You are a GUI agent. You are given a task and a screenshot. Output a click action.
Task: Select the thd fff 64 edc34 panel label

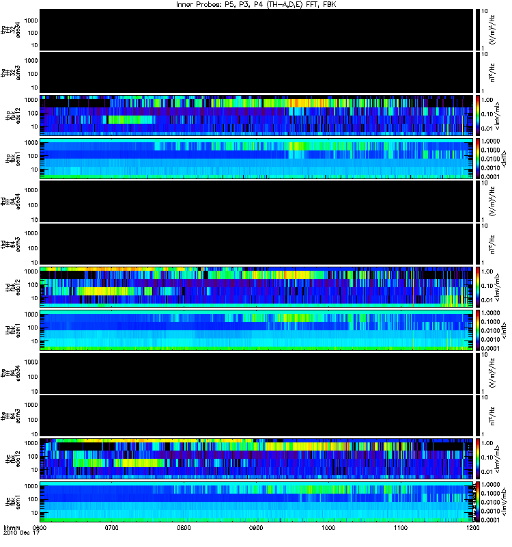pyautogui.click(x=11, y=201)
